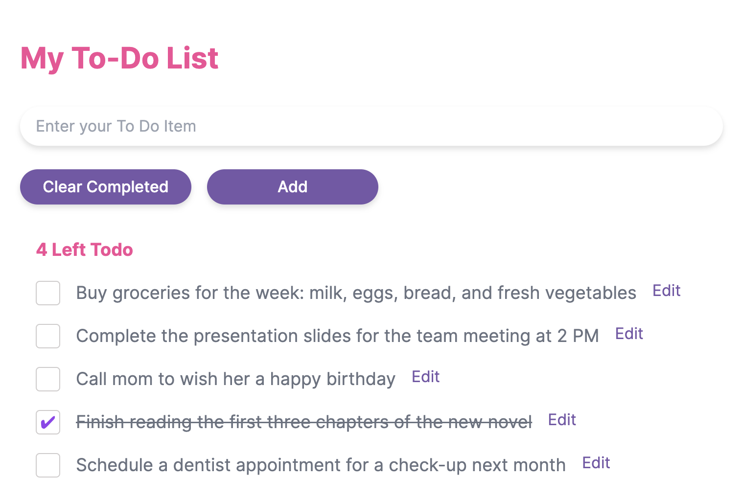Image resolution: width=742 pixels, height=501 pixels.
Task: Click the Add button
Action: [x=292, y=187]
